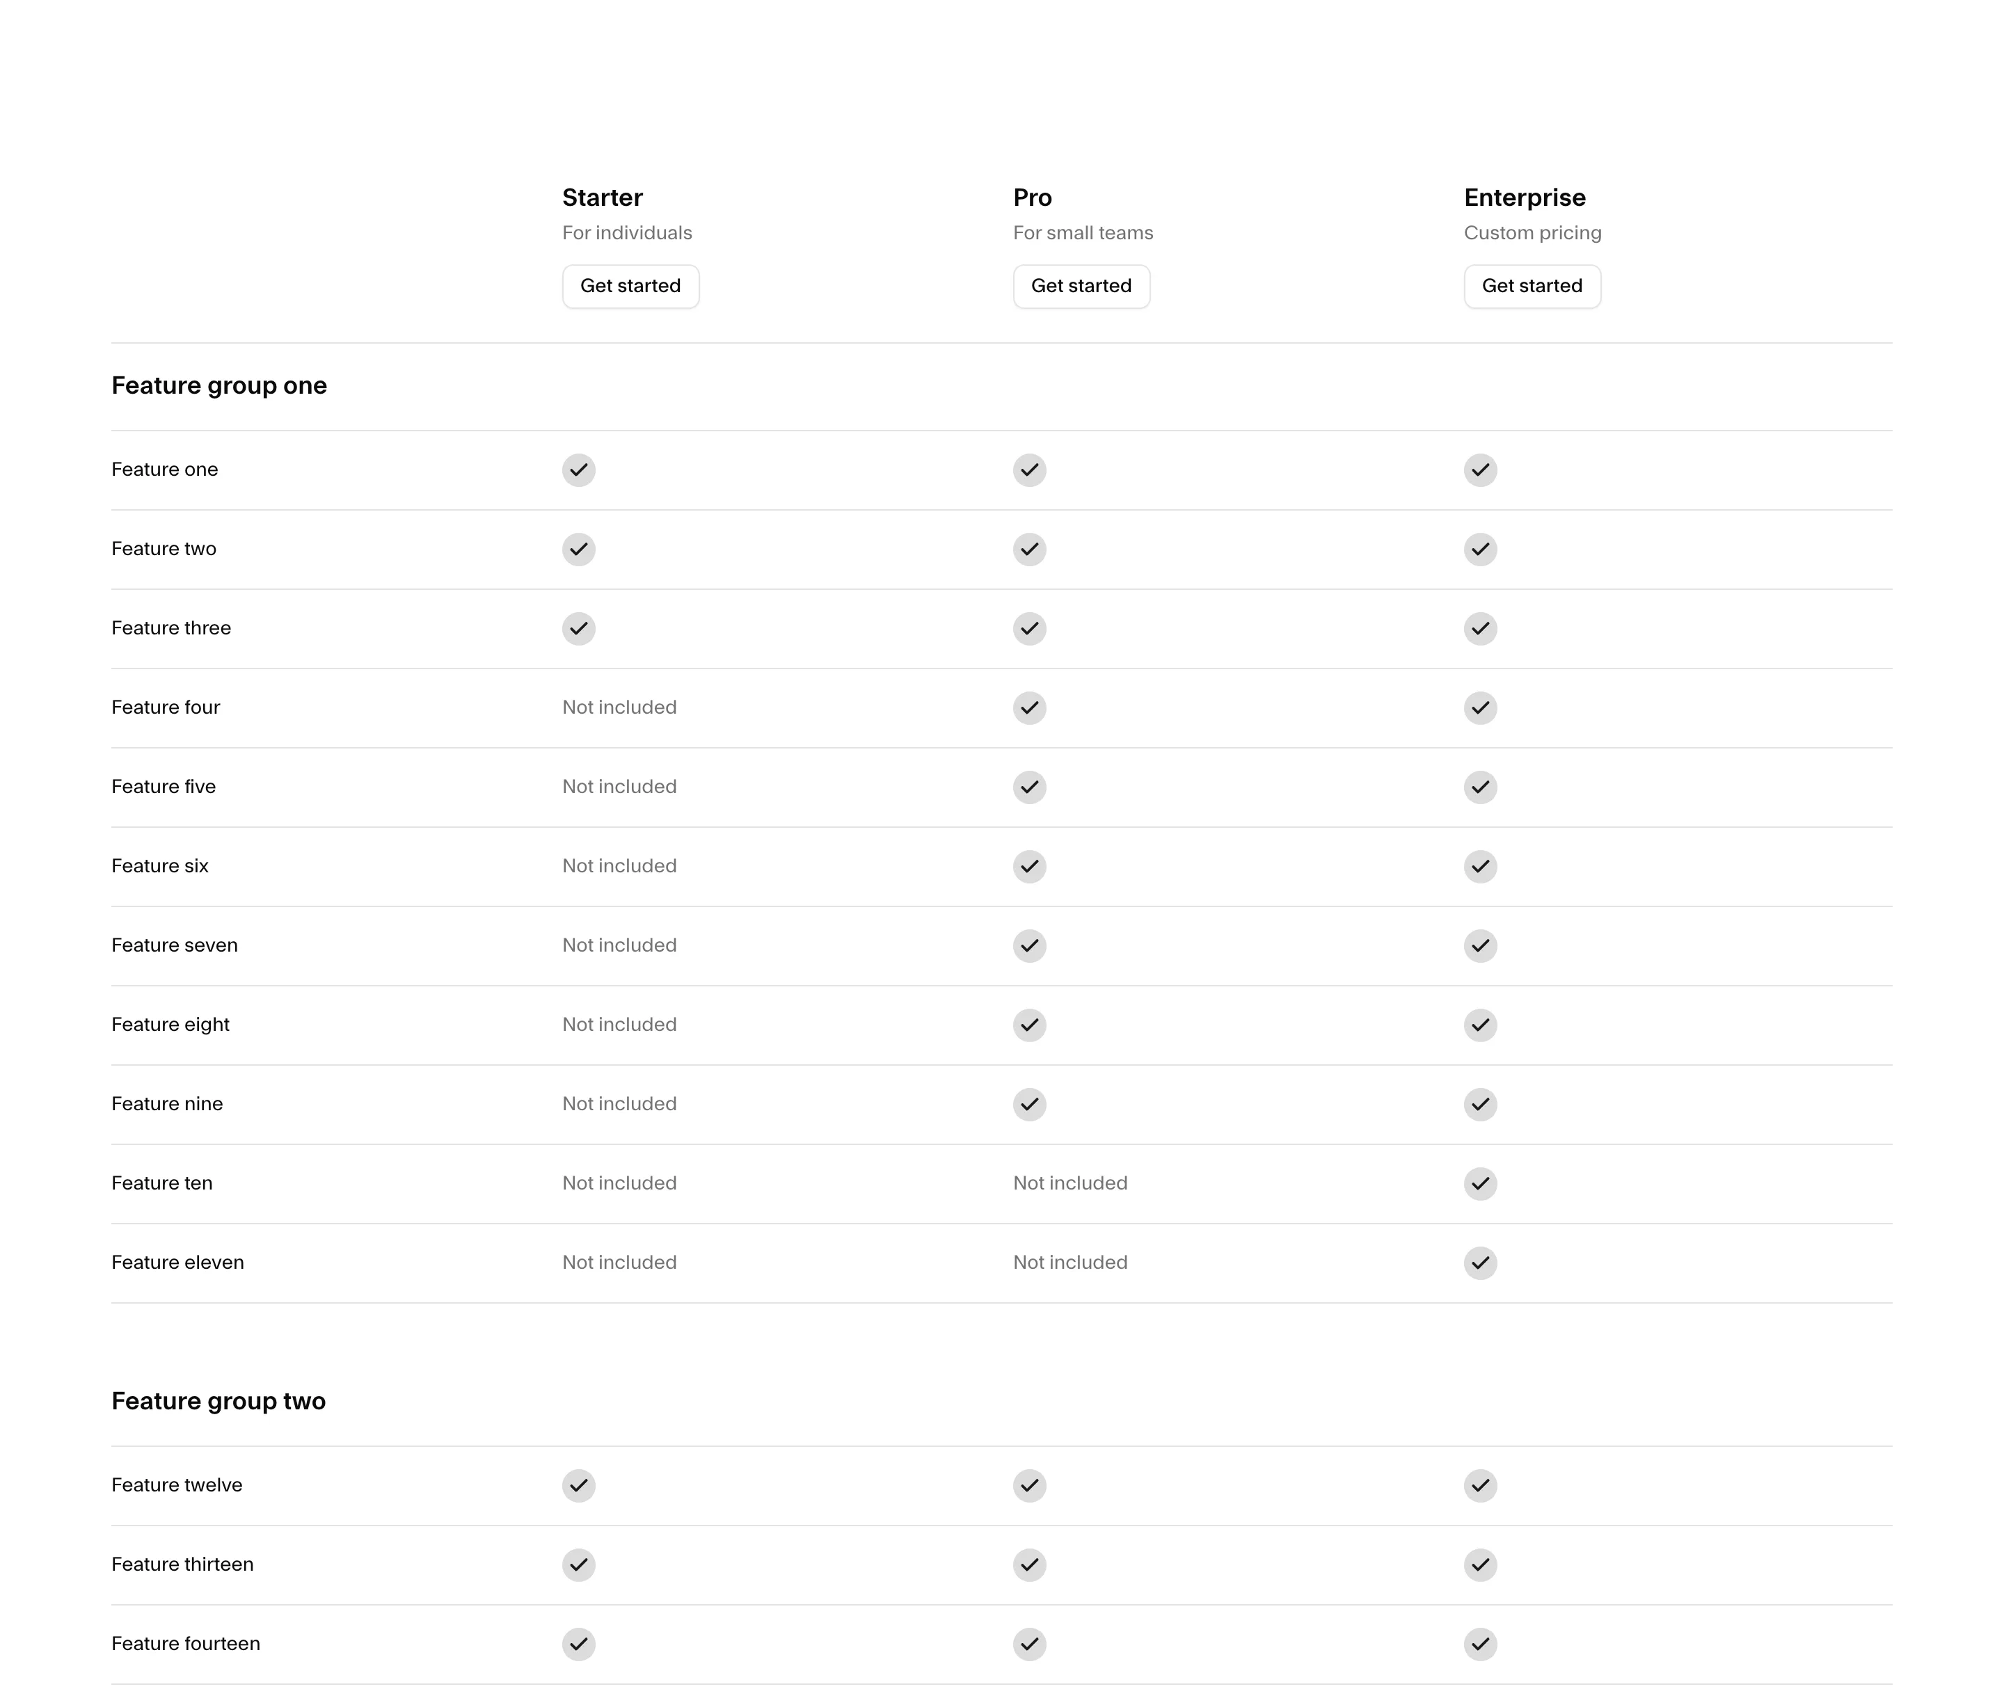Select the Feature group one heading
This screenshot has width=2004, height=1689.
219,386
